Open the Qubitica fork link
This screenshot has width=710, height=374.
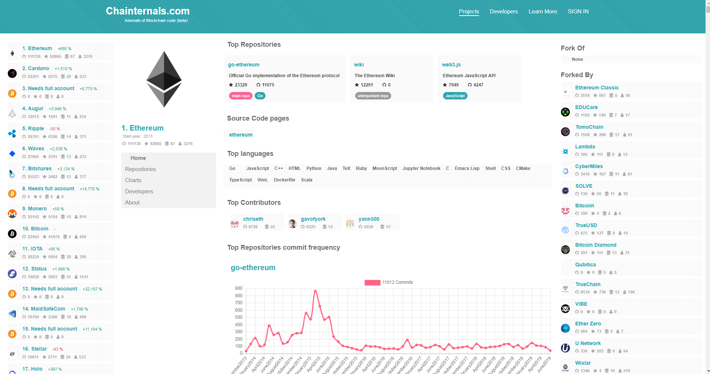point(585,265)
